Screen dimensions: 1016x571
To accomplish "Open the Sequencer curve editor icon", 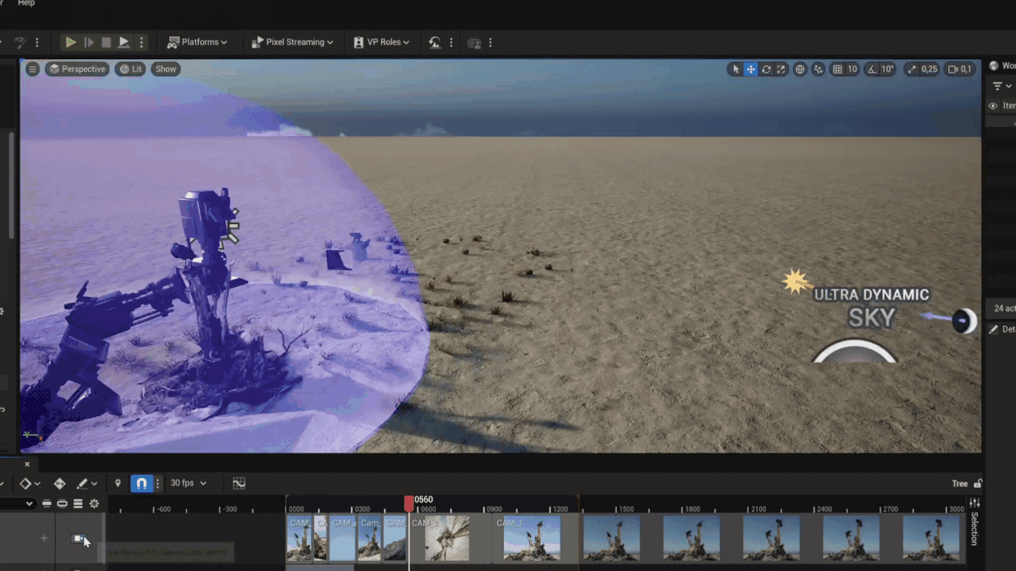I will point(239,483).
